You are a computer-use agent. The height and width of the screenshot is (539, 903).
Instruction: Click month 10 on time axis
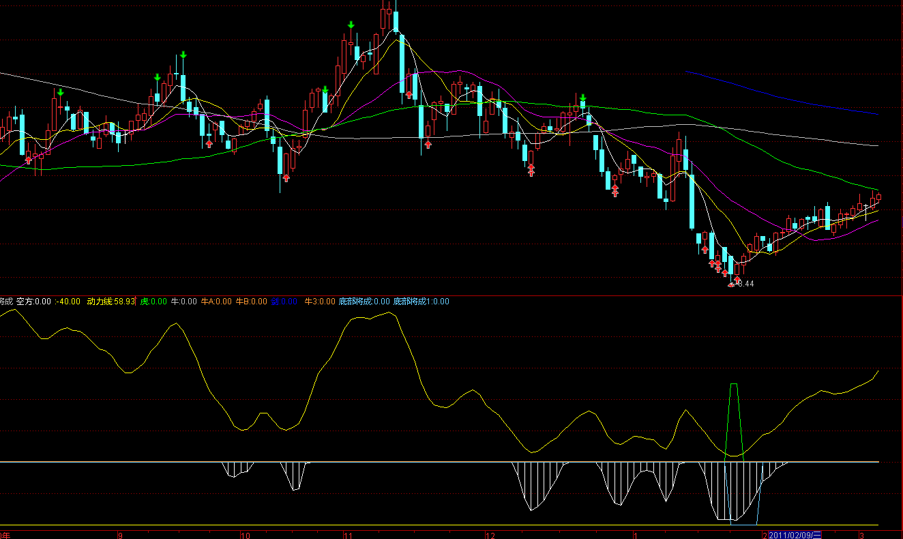click(x=246, y=534)
